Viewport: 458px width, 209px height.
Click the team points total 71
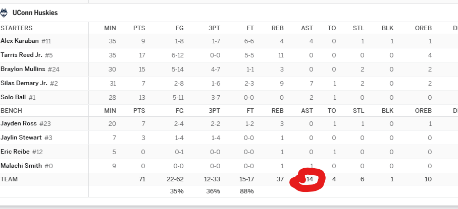tap(142, 179)
